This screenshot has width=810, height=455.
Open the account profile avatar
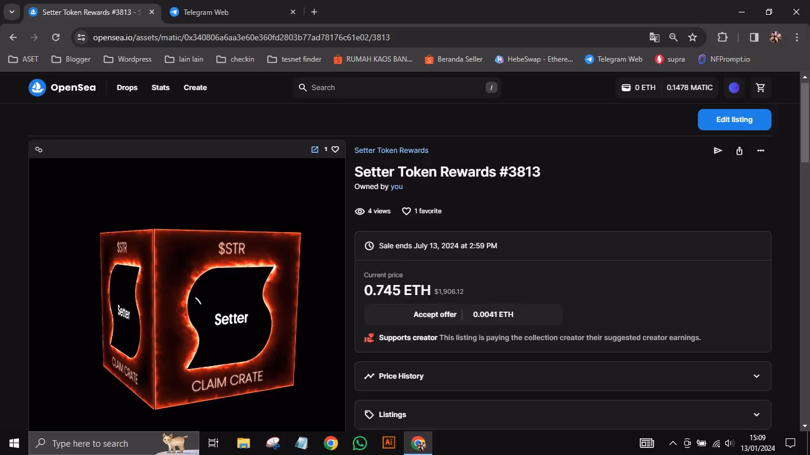click(x=734, y=88)
